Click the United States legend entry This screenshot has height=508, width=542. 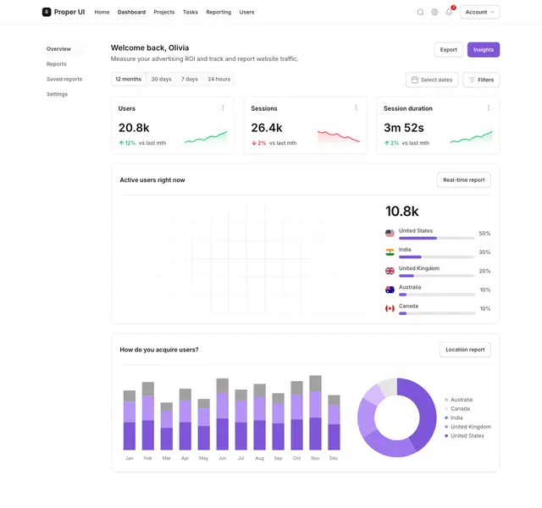[464, 436]
